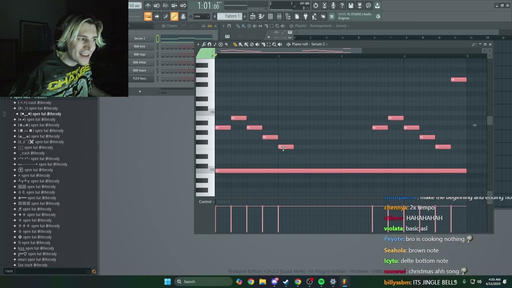Show the Channel rack window icon
512x288 pixels.
coord(270,16)
